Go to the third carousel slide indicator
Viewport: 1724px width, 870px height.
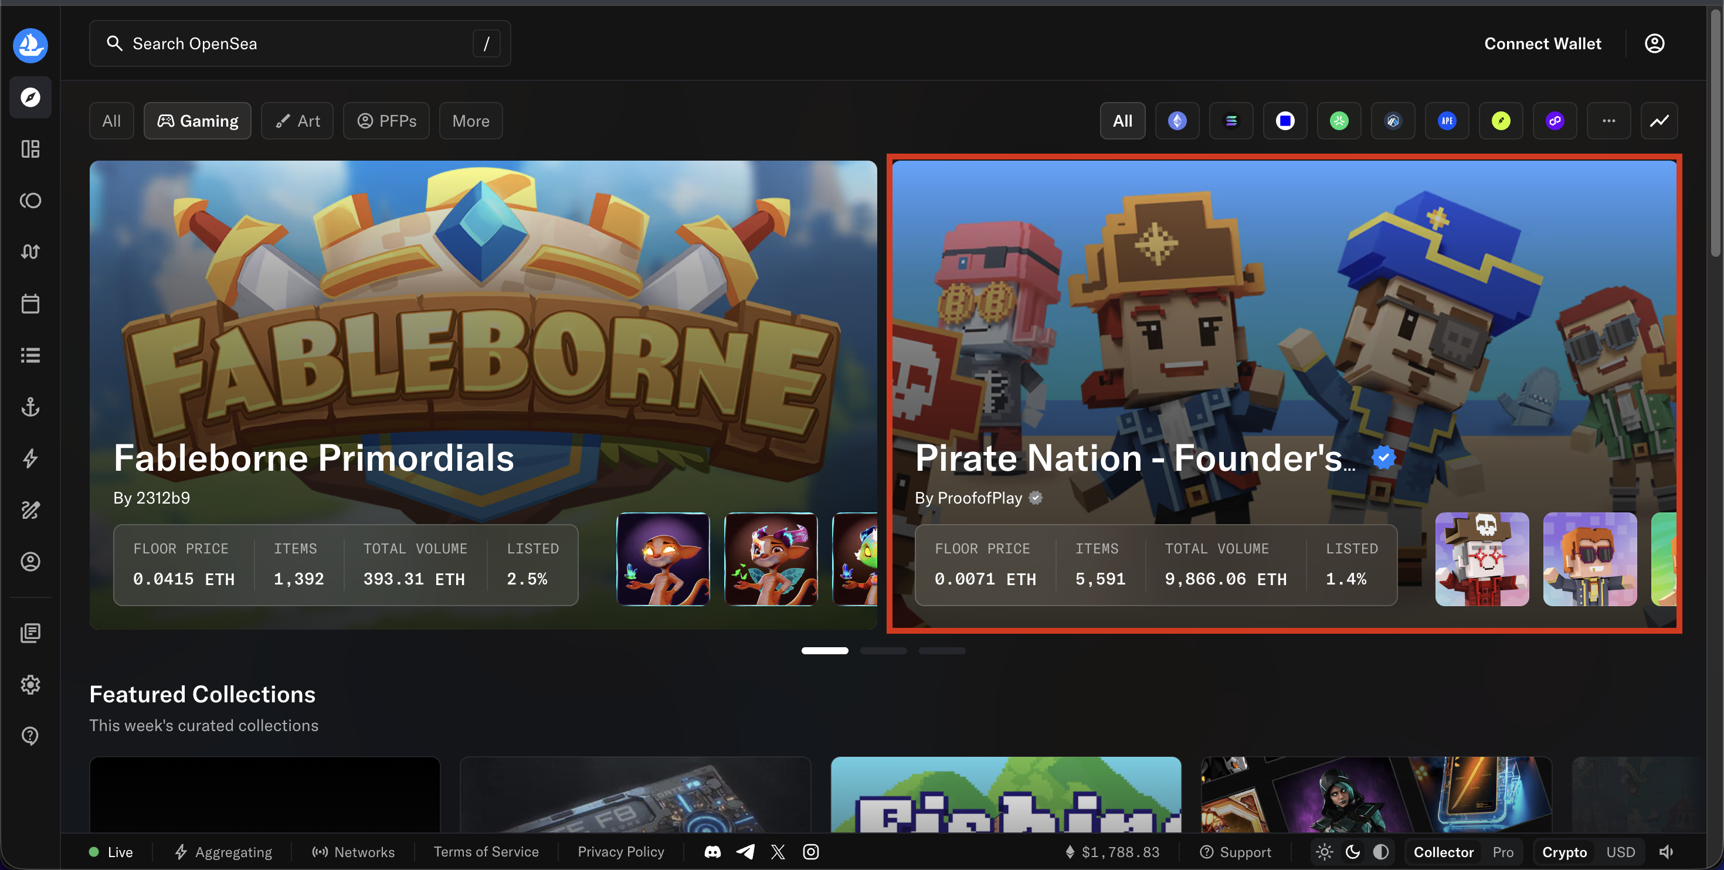(942, 651)
